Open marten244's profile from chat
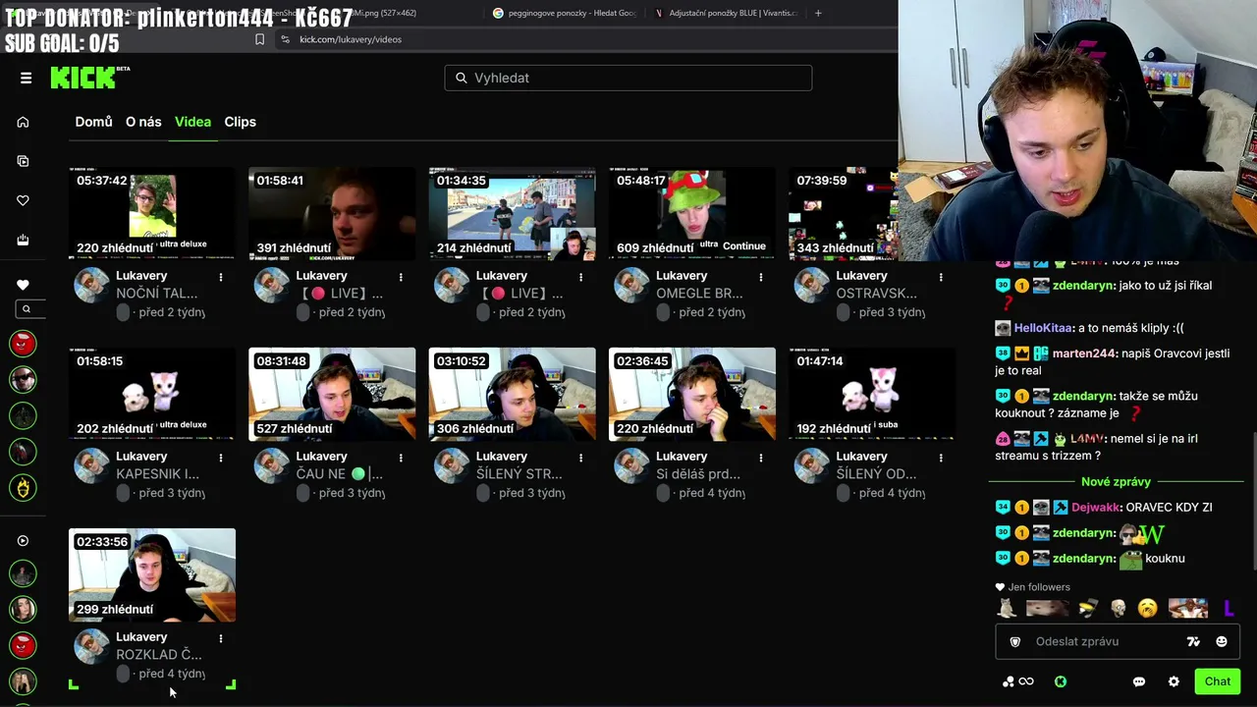This screenshot has width=1257, height=707. point(1084,353)
